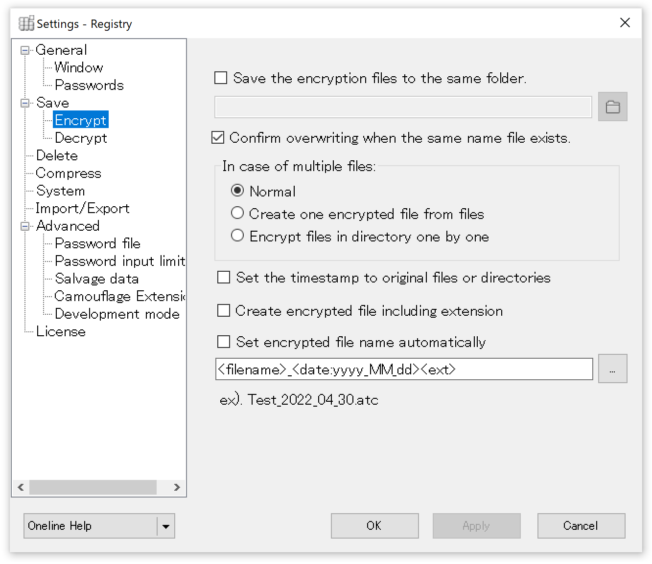Click the Cancel button
The width and height of the screenshot is (652, 564).
point(581,526)
